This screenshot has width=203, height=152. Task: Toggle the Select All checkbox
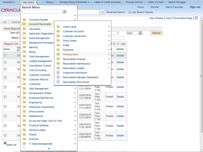click(5, 143)
